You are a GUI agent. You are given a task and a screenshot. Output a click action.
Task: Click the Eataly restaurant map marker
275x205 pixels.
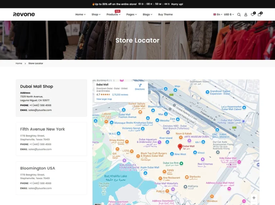coord(164,171)
